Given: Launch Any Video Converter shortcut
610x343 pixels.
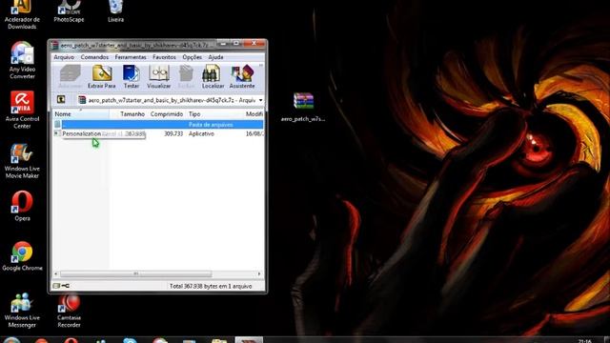Looking at the screenshot, I should click(x=22, y=60).
